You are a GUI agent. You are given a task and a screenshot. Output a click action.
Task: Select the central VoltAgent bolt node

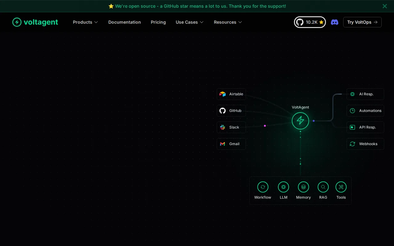point(300,121)
